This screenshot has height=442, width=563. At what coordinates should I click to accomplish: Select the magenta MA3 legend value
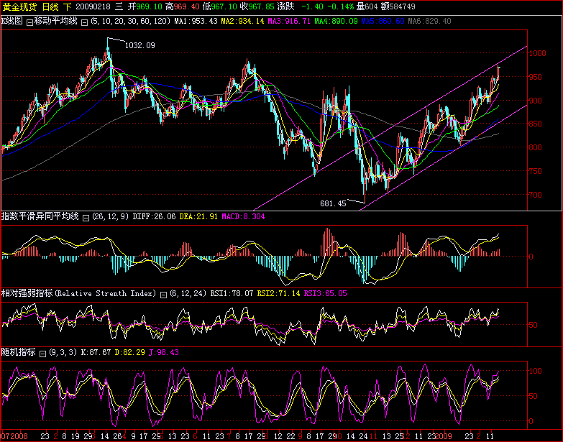coord(288,22)
